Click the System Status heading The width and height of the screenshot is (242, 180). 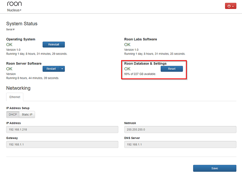pyautogui.click(x=22, y=24)
